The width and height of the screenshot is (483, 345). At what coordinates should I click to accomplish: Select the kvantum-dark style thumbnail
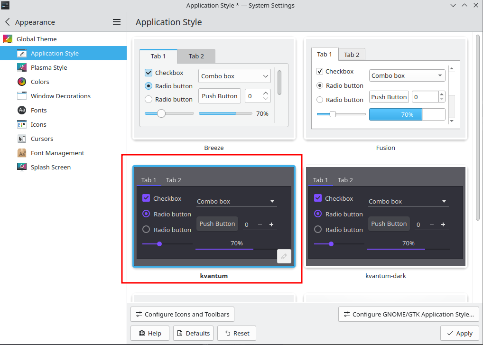(x=386, y=216)
